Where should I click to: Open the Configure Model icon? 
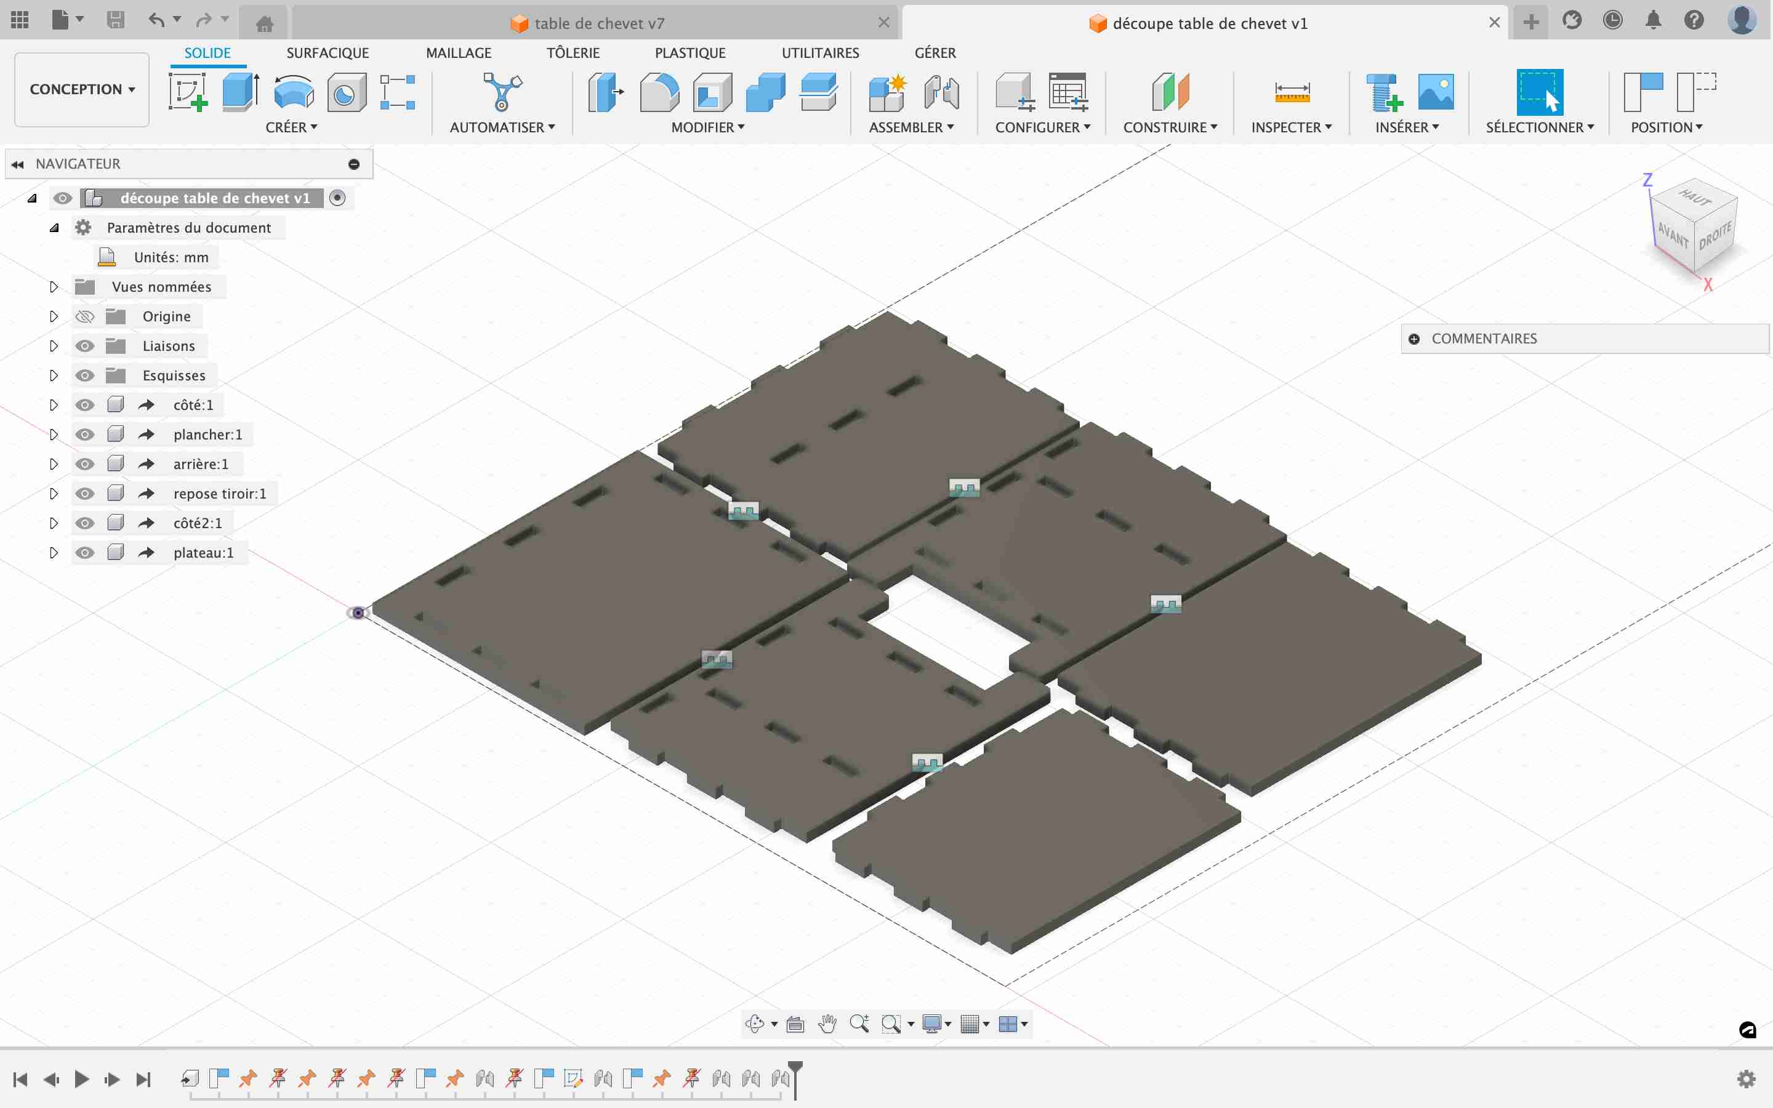[x=1015, y=92]
